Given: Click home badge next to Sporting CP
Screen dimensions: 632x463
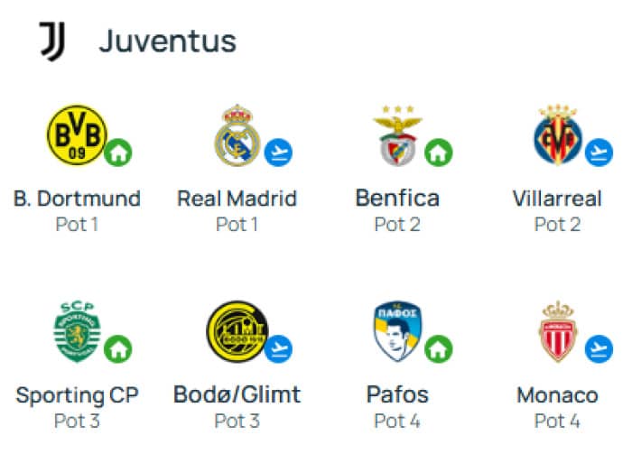Looking at the screenshot, I should [118, 348].
